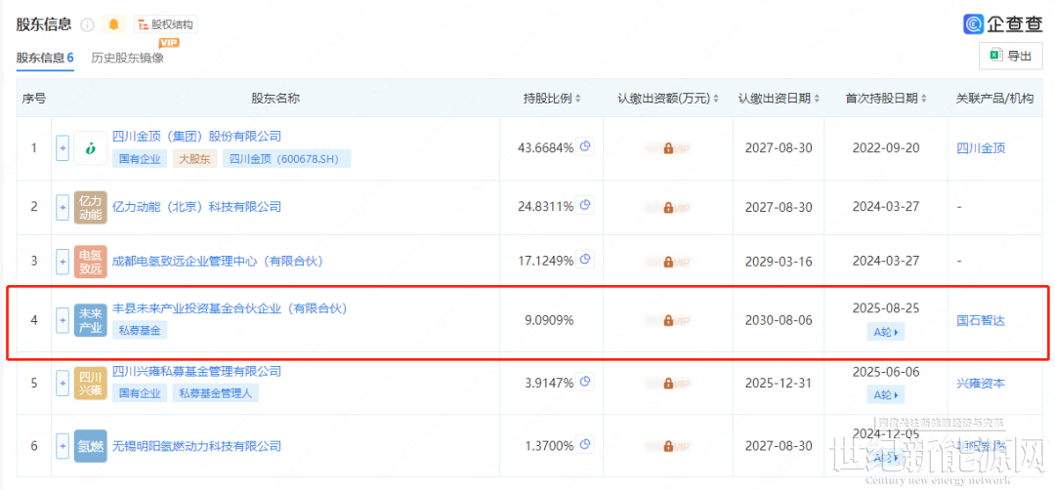Screen dimensions: 1055x490
Task: Switch to the 历史股东镜像 tab
Action: click(128, 58)
